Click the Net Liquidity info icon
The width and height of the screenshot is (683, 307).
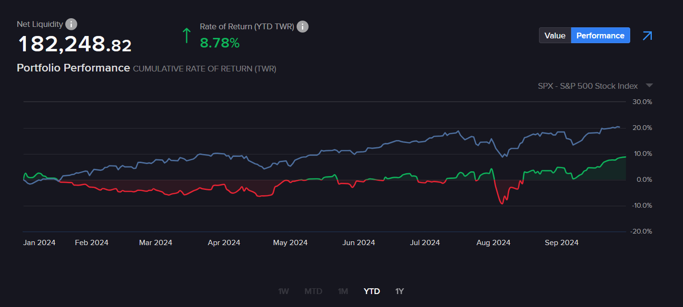[x=71, y=24]
